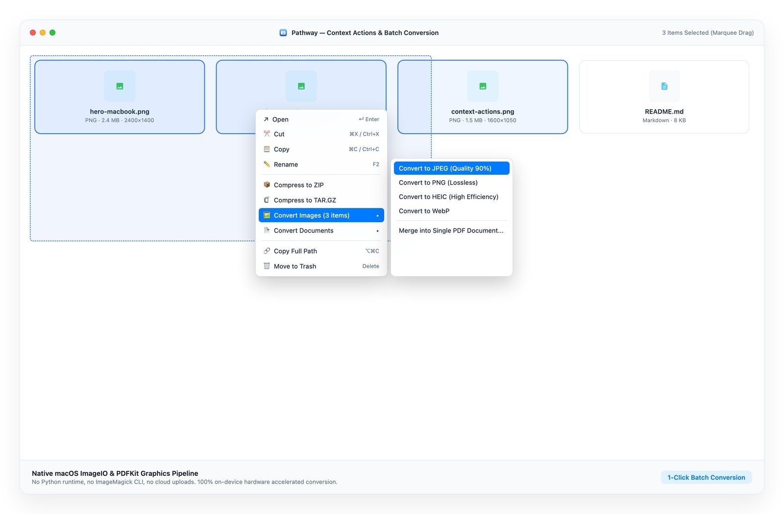Viewport: 784px width, 514px height.
Task: Click the page icon beside Convert Documents
Action: point(267,230)
